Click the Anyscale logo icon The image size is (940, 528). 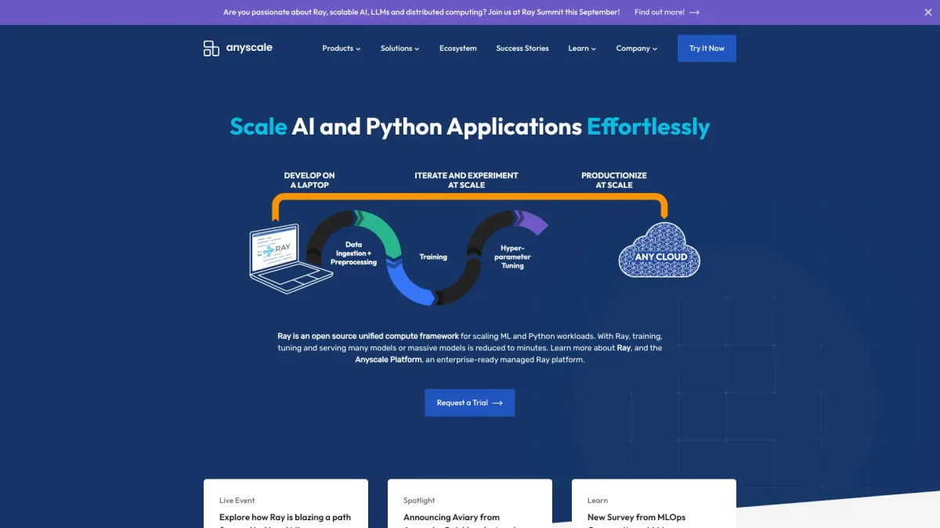(x=211, y=48)
